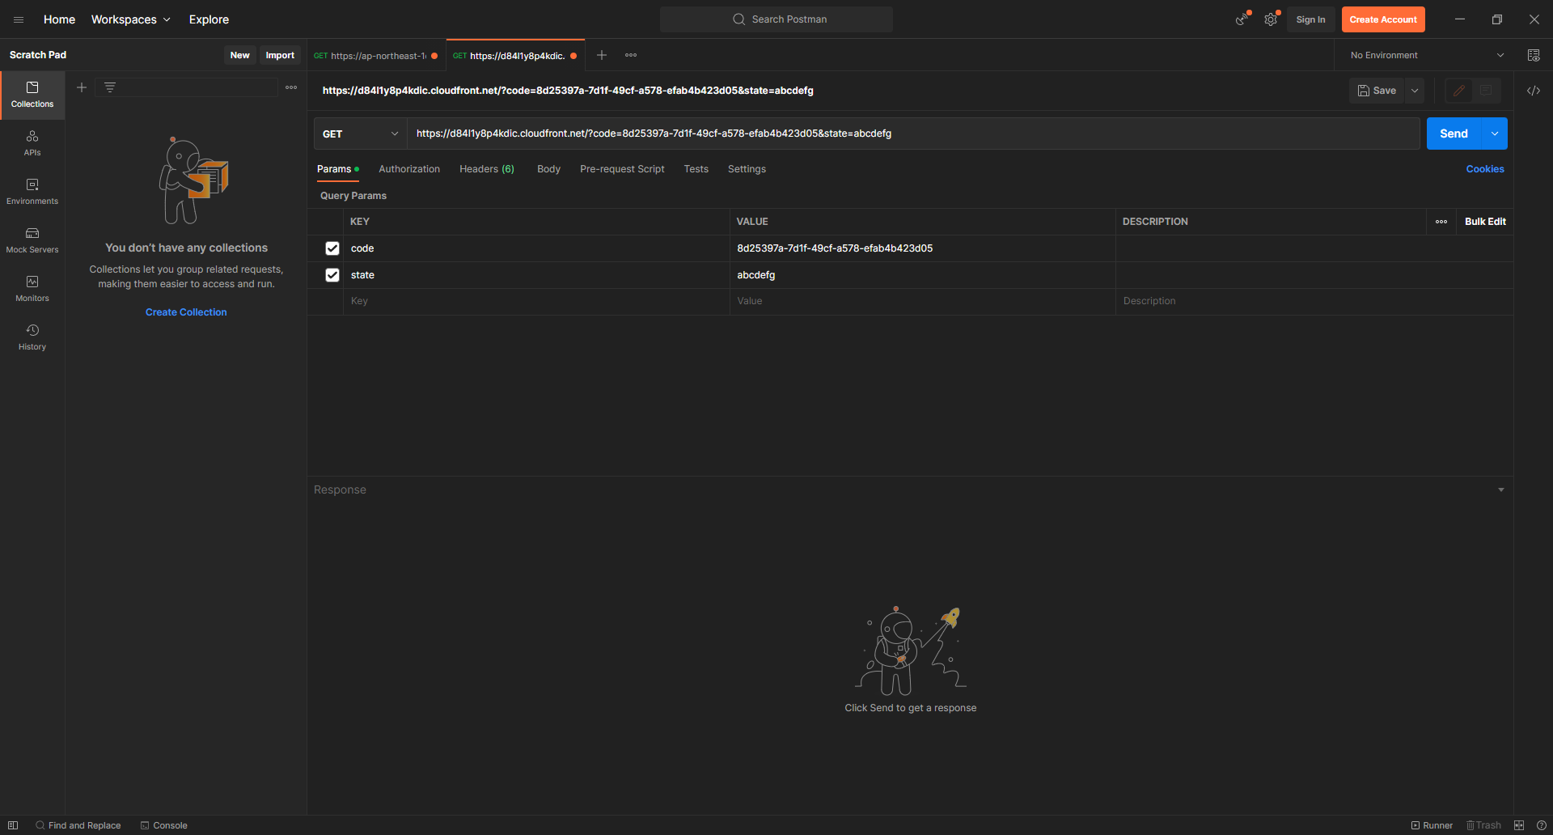Open the settings gear icon
Image resolution: width=1553 pixels, height=835 pixels.
(1271, 19)
